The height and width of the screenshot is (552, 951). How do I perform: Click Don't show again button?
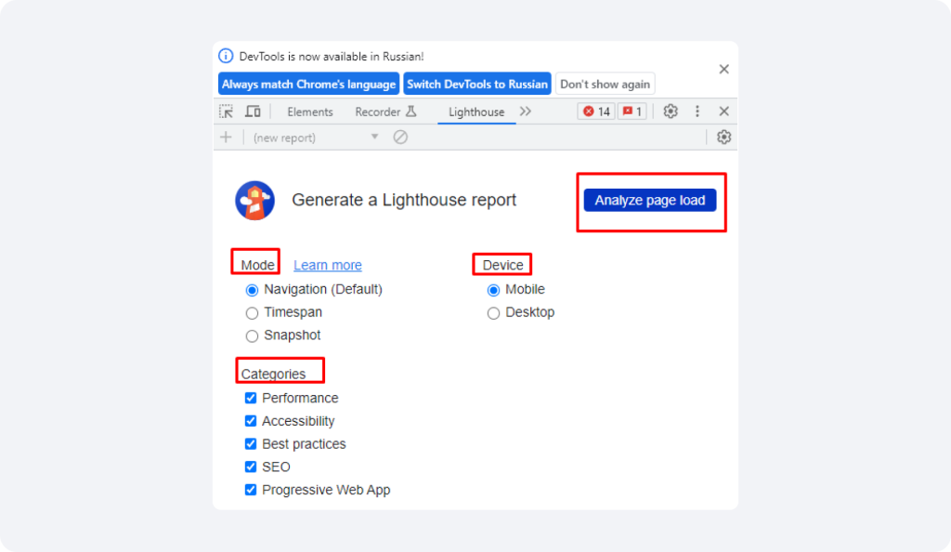click(605, 85)
